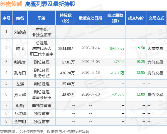Click average price 13.95
Screen dimensions: 167x134
(141, 73)
